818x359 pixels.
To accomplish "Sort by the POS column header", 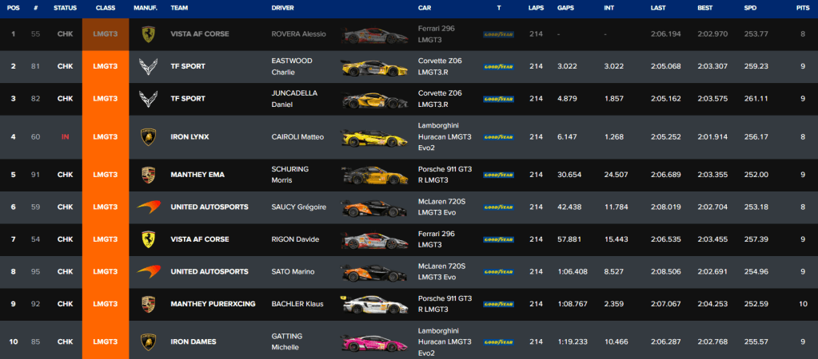I will tap(13, 8).
